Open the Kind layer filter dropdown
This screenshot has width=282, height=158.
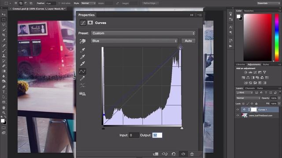[245, 93]
